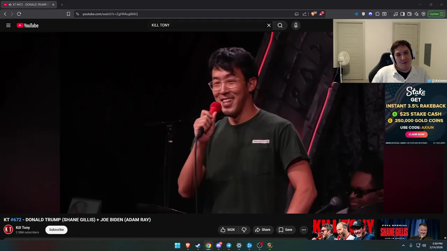Open the Brave Wallet icon
Viewport: 447px width, 251px height.
click(x=409, y=14)
